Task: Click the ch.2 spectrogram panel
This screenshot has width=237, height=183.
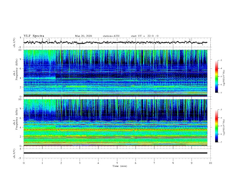Action: coord(115,123)
